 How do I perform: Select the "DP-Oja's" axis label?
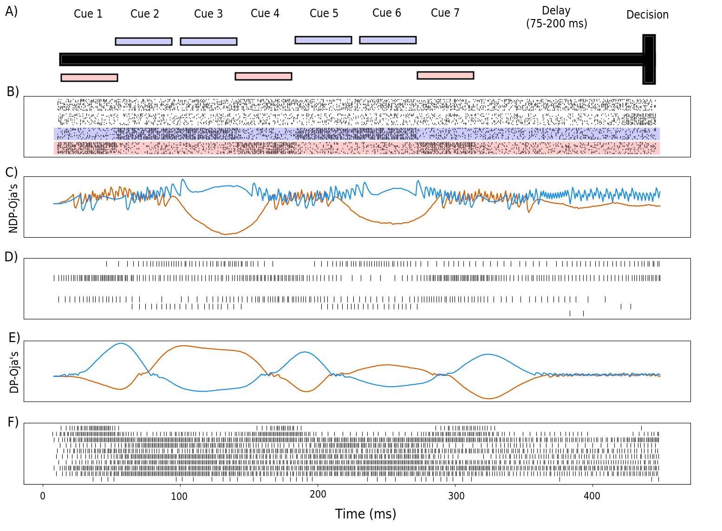(x=14, y=372)
